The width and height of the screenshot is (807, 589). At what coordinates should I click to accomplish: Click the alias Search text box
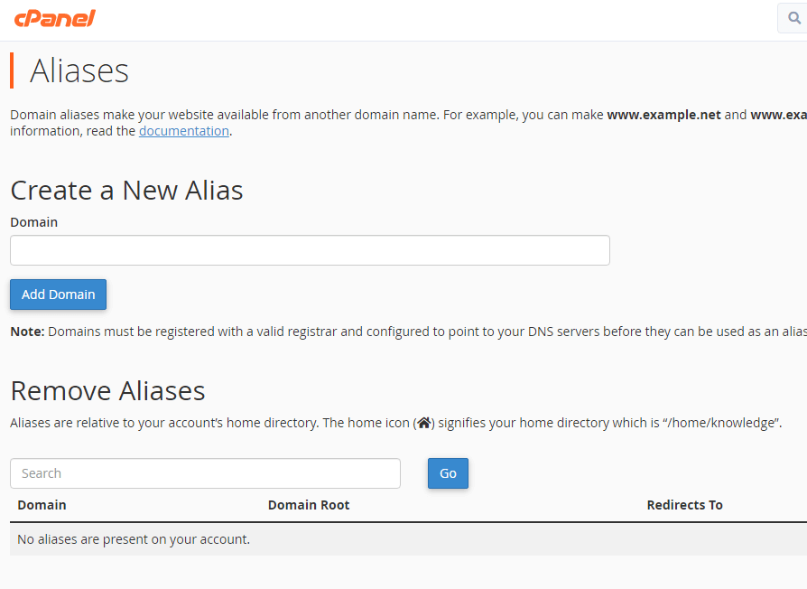coord(205,472)
